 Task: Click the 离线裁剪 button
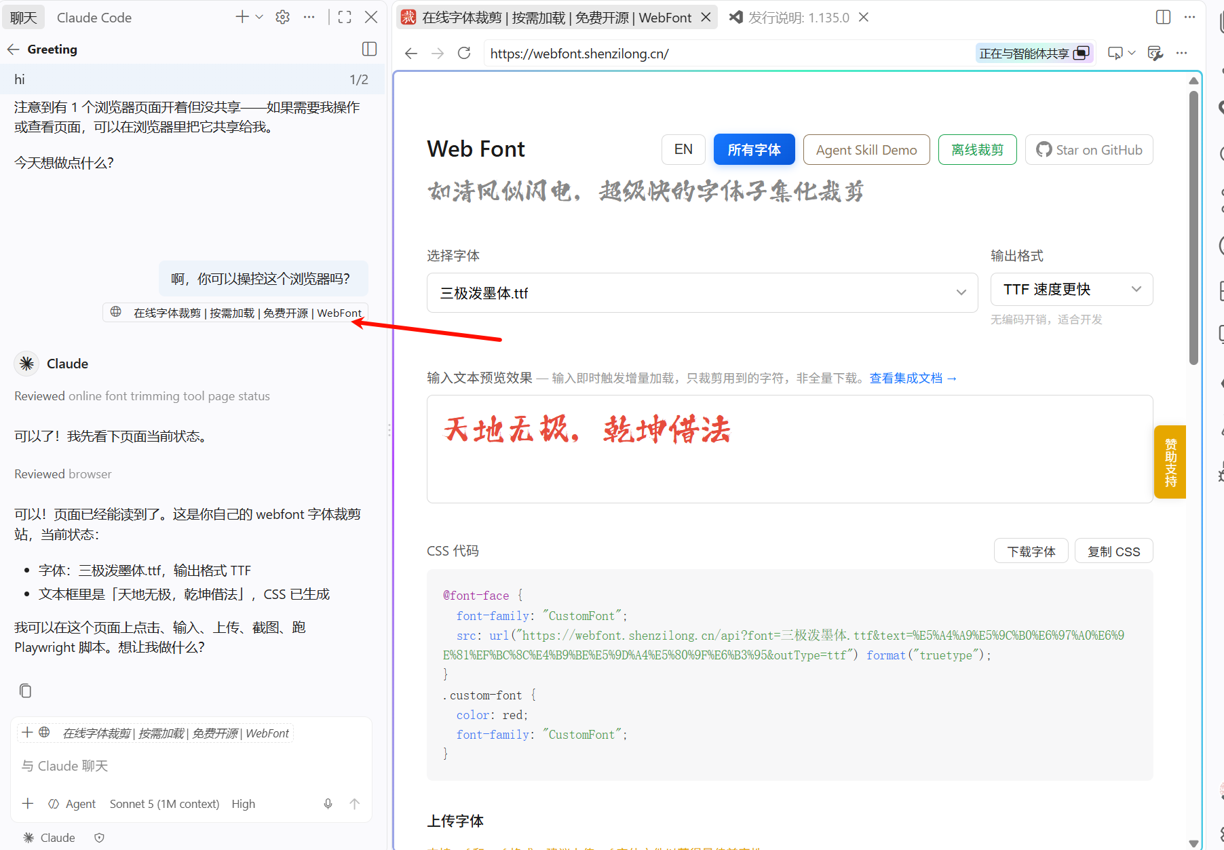pos(977,149)
